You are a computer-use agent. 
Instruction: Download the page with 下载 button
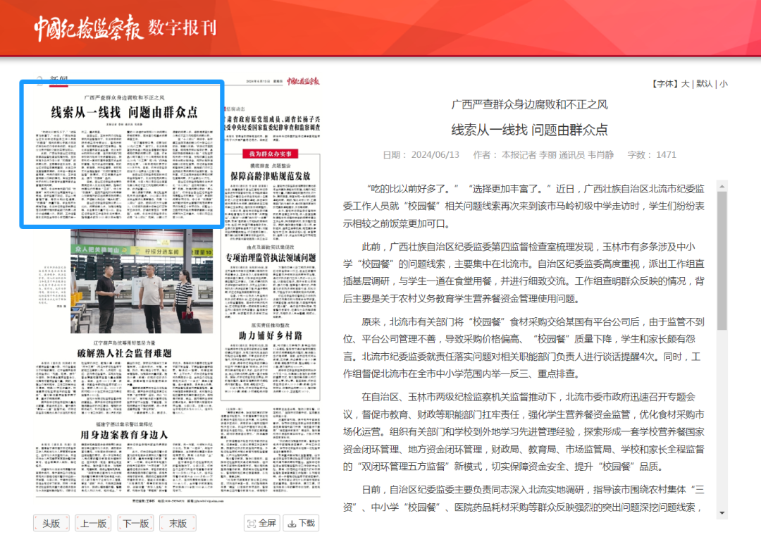(x=302, y=523)
